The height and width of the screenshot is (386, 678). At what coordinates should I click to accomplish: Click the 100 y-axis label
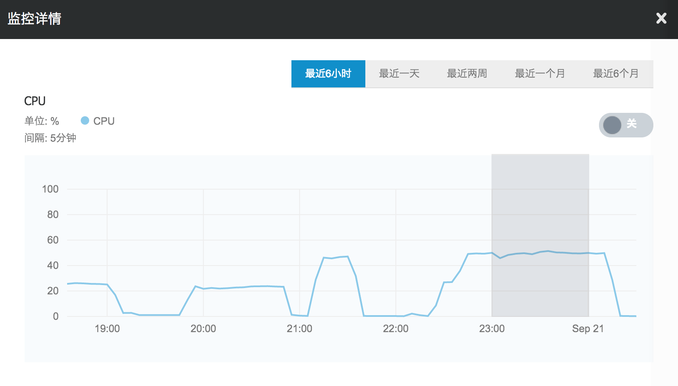point(50,189)
